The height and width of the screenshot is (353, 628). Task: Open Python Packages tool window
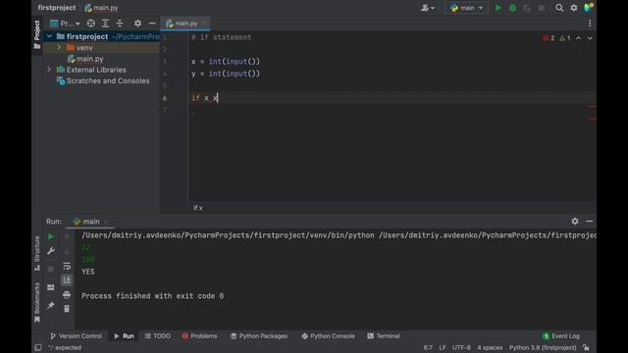point(259,336)
